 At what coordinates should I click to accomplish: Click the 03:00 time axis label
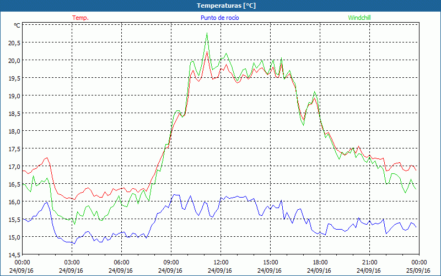click(72, 263)
